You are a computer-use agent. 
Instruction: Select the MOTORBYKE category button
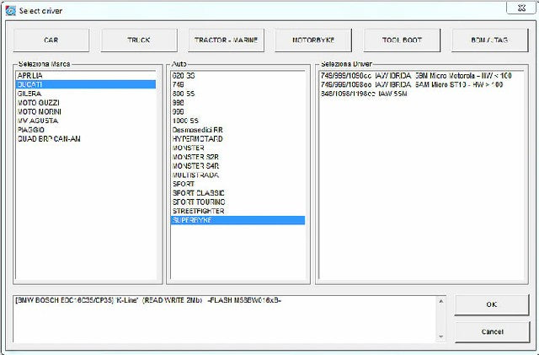pyautogui.click(x=313, y=40)
